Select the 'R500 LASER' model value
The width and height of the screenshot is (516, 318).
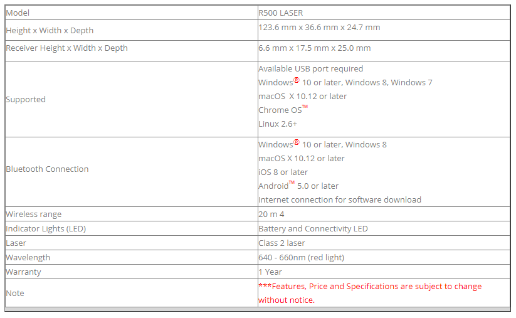pos(281,13)
